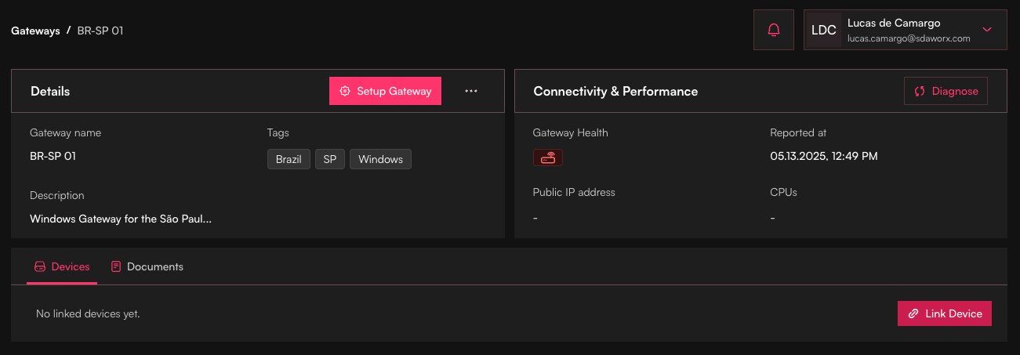Click the Link Device button
Viewport: 1020px width, 355px height.
pos(945,313)
